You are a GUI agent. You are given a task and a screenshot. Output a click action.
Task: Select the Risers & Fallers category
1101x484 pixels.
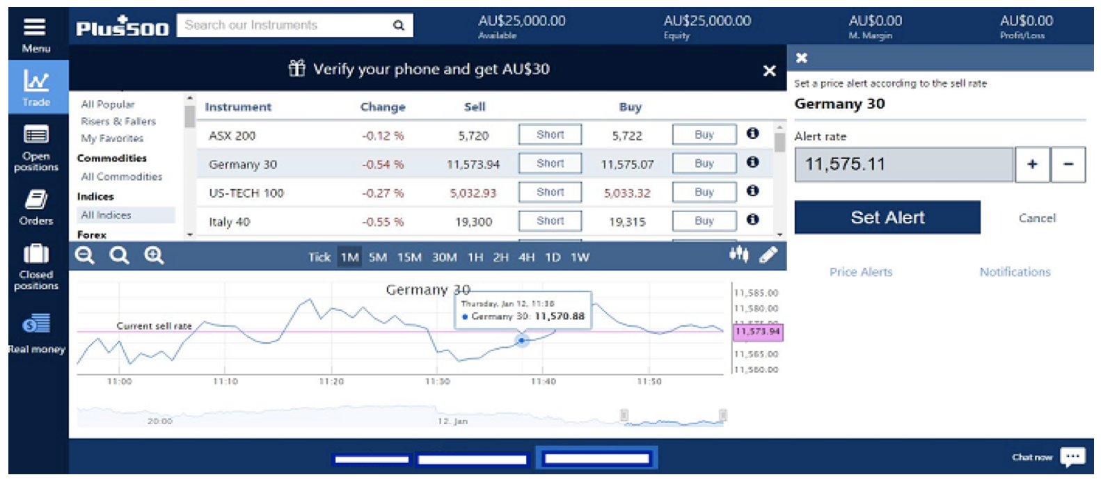pyautogui.click(x=118, y=121)
